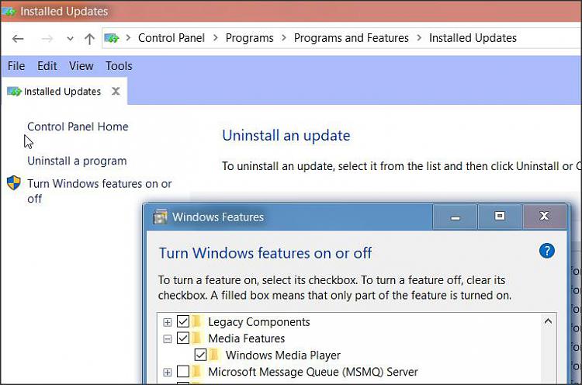Uncheck the Media Features checkbox

point(183,338)
